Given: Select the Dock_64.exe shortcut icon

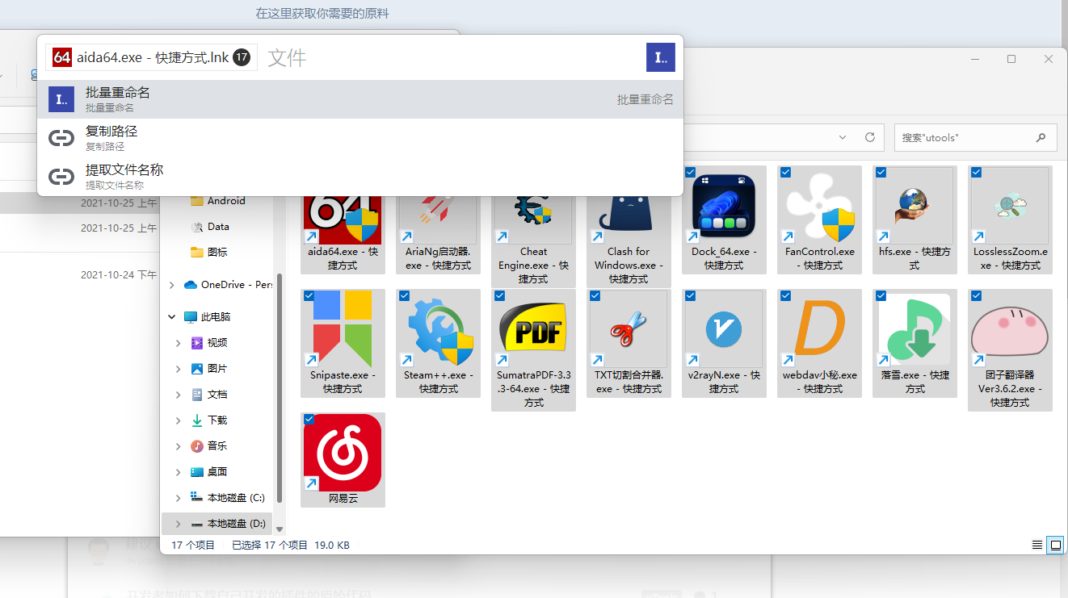Looking at the screenshot, I should pyautogui.click(x=724, y=205).
